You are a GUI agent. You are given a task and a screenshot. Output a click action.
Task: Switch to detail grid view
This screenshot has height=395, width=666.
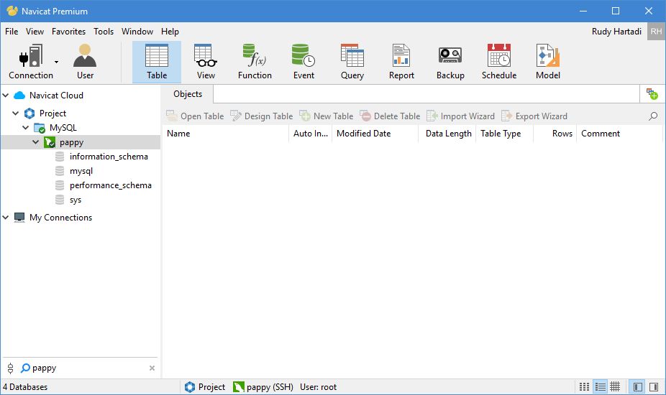point(615,387)
